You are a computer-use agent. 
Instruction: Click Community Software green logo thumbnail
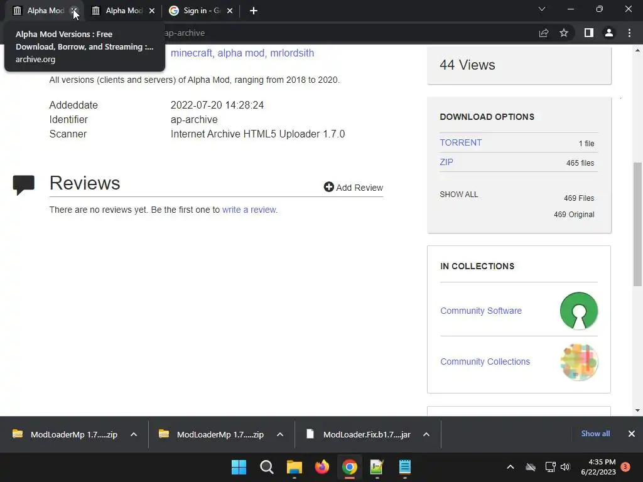[x=578, y=311]
